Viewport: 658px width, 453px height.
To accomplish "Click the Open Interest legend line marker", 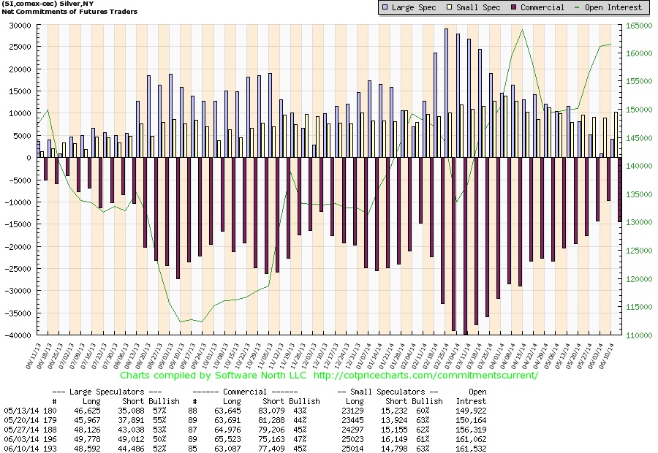I will pyautogui.click(x=577, y=7).
